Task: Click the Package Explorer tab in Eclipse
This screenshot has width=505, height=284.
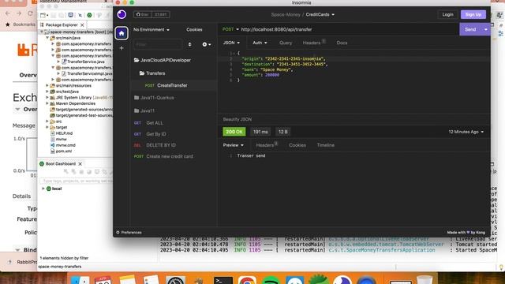Action: coord(62,24)
